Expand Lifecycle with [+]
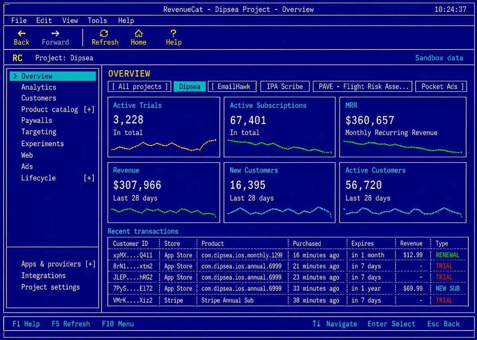477x340 pixels. coord(89,178)
